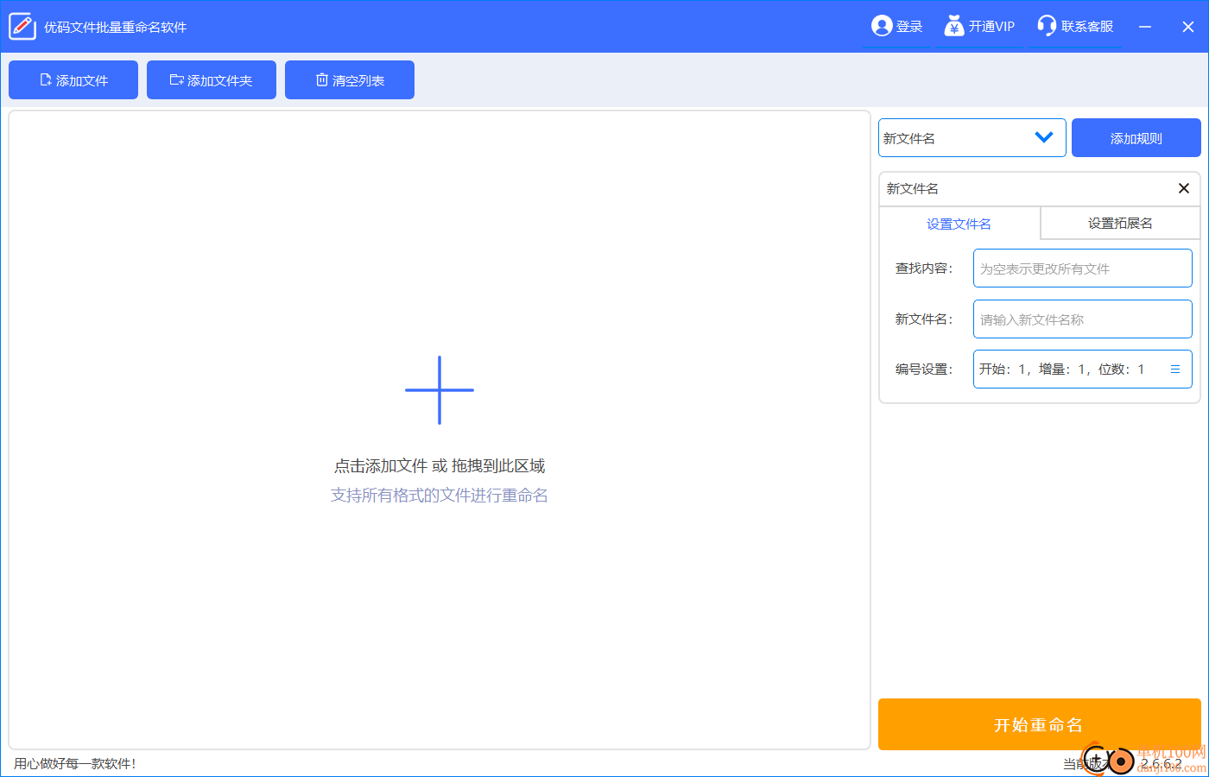1209x777 pixels.
Task: Switch to the 设置拓展名 tab
Action: point(1120,223)
